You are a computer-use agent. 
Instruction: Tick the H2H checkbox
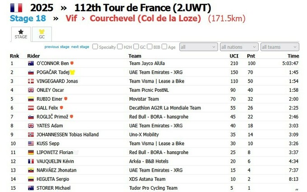120,47
